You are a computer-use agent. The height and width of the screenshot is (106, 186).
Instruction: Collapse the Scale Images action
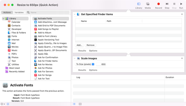(75, 58)
